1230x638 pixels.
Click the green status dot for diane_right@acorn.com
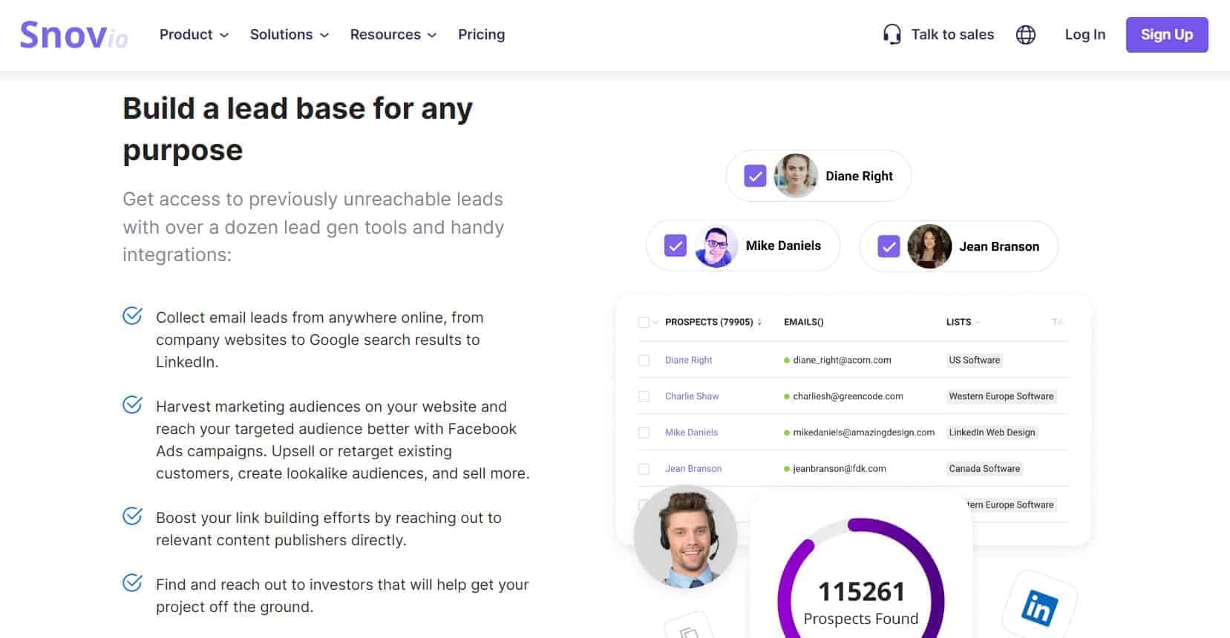[x=787, y=361]
